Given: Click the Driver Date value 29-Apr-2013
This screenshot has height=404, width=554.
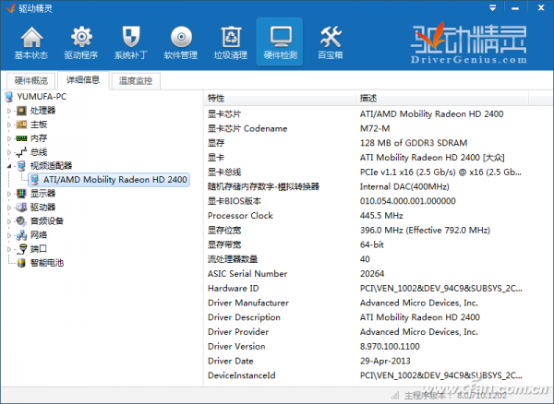Looking at the screenshot, I should 385,361.
